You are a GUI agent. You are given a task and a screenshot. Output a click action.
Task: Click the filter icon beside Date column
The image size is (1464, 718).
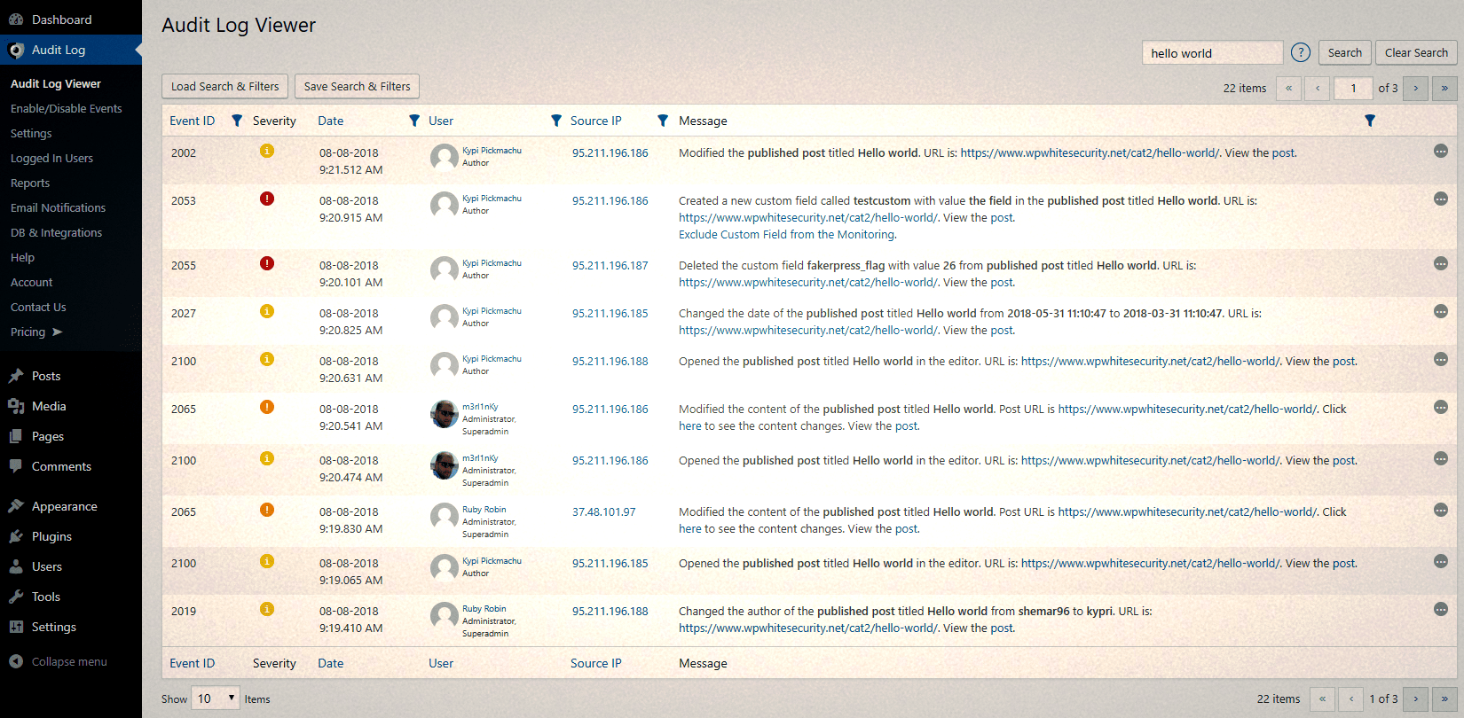414,121
